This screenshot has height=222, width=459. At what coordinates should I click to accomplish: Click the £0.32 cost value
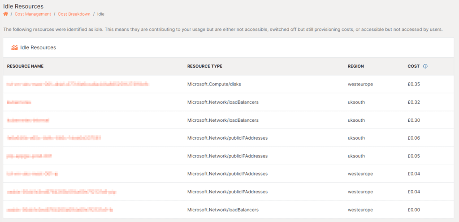point(413,102)
